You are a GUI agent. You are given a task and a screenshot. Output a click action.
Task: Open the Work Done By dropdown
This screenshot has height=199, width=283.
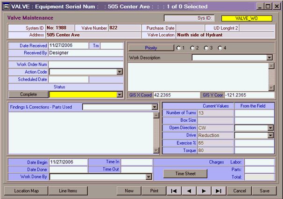pyautogui.click(x=149, y=177)
